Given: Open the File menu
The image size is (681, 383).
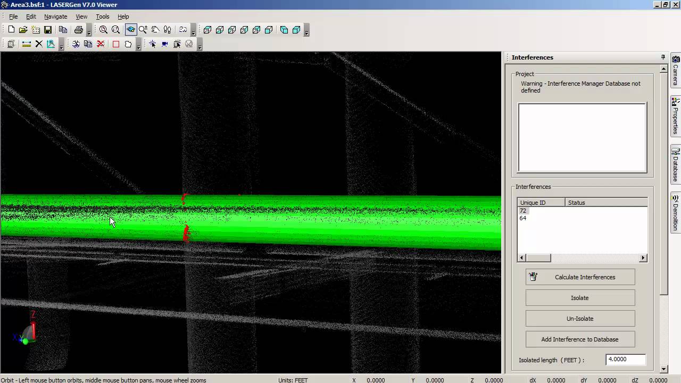Looking at the screenshot, I should (x=13, y=16).
